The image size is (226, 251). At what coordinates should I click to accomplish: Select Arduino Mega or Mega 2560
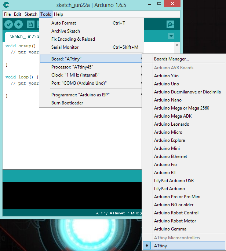click(184, 108)
